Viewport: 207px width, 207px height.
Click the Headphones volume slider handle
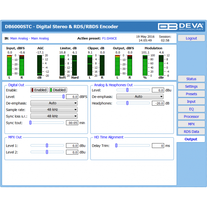pyautogui.click(x=127, y=103)
